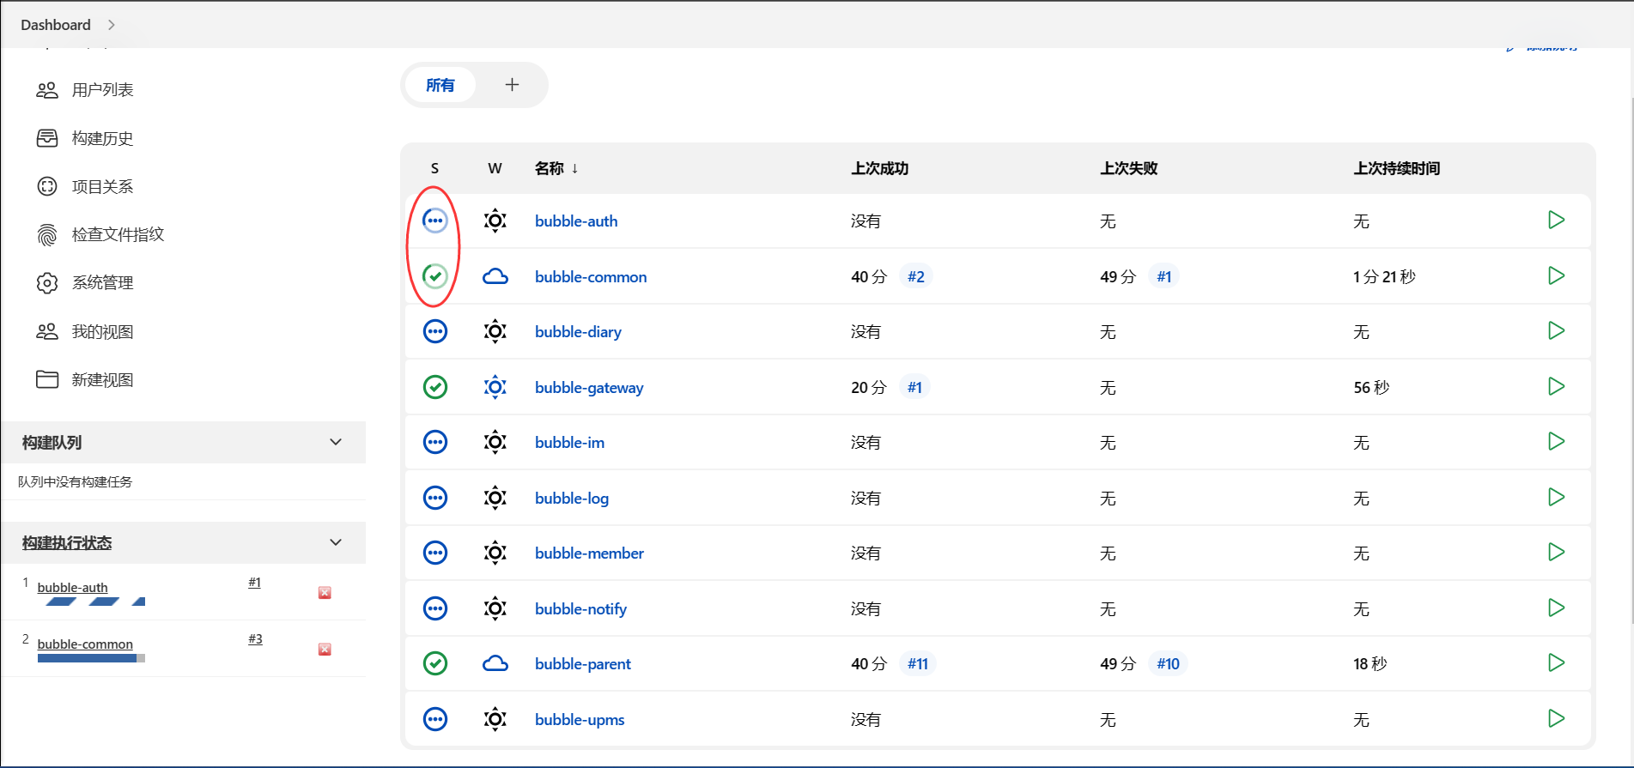Schedule a build for bubble-upms
The width and height of the screenshot is (1634, 768).
click(1556, 719)
